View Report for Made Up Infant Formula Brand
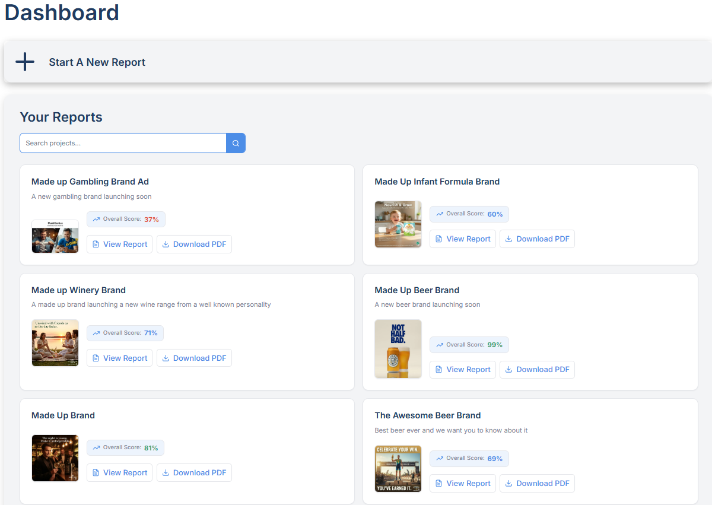 click(x=462, y=239)
